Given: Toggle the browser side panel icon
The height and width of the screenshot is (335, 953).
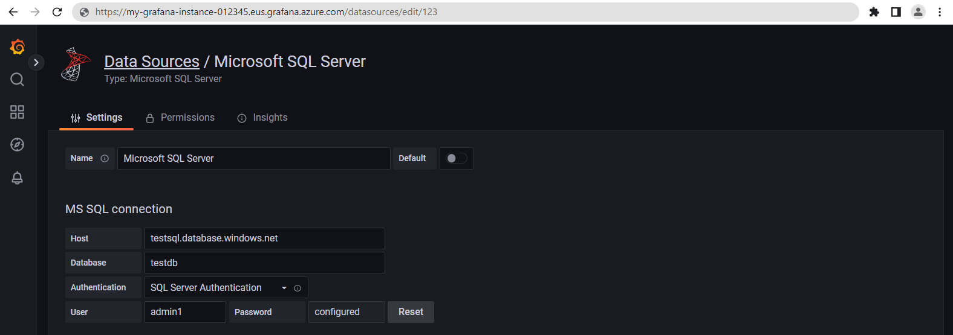Looking at the screenshot, I should 896,12.
